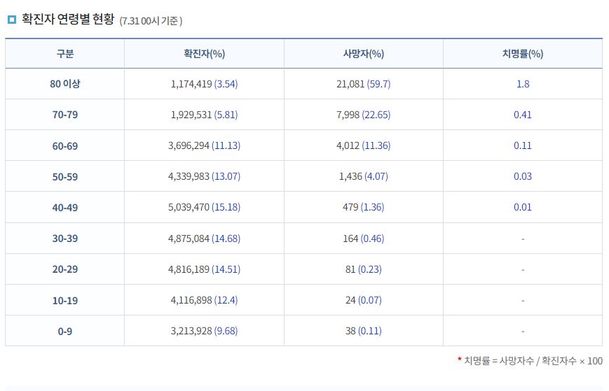The width and height of the screenshot is (609, 391).
Task: Click deaths value 1,436 (4.07)
Action: [364, 176]
